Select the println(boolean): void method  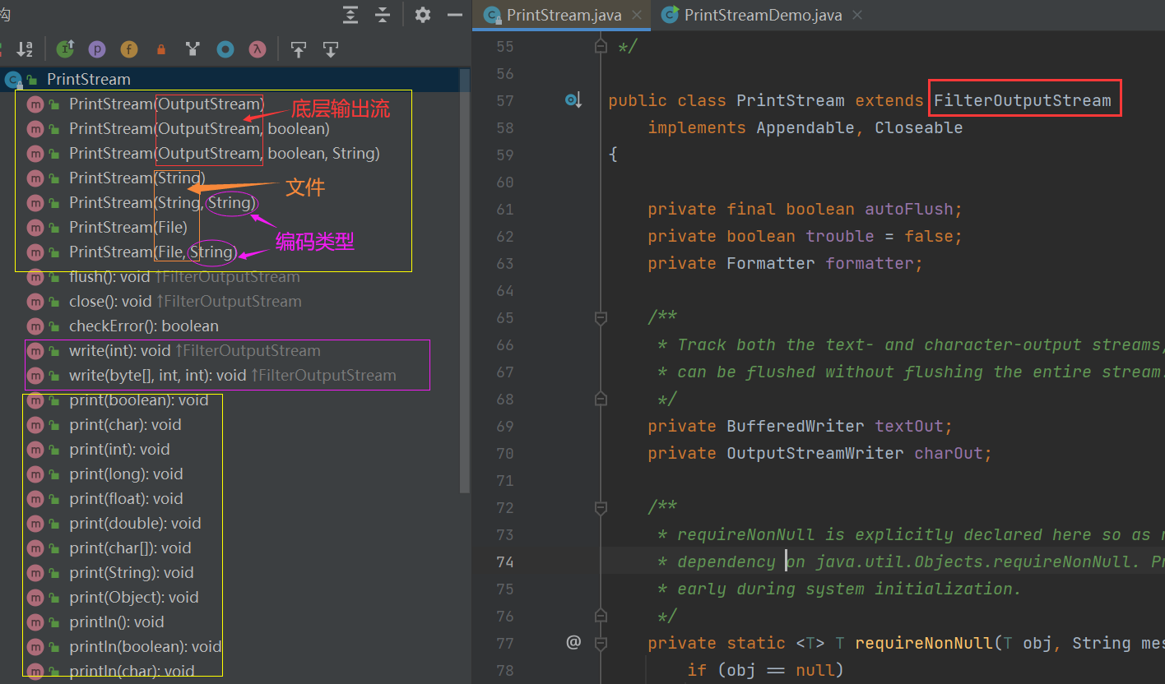tap(146, 647)
